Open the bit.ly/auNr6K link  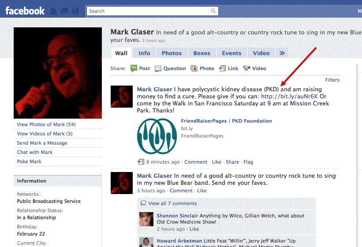tap(289, 96)
